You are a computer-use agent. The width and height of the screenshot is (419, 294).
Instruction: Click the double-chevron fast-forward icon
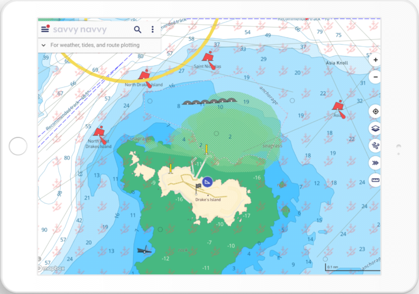point(375,163)
